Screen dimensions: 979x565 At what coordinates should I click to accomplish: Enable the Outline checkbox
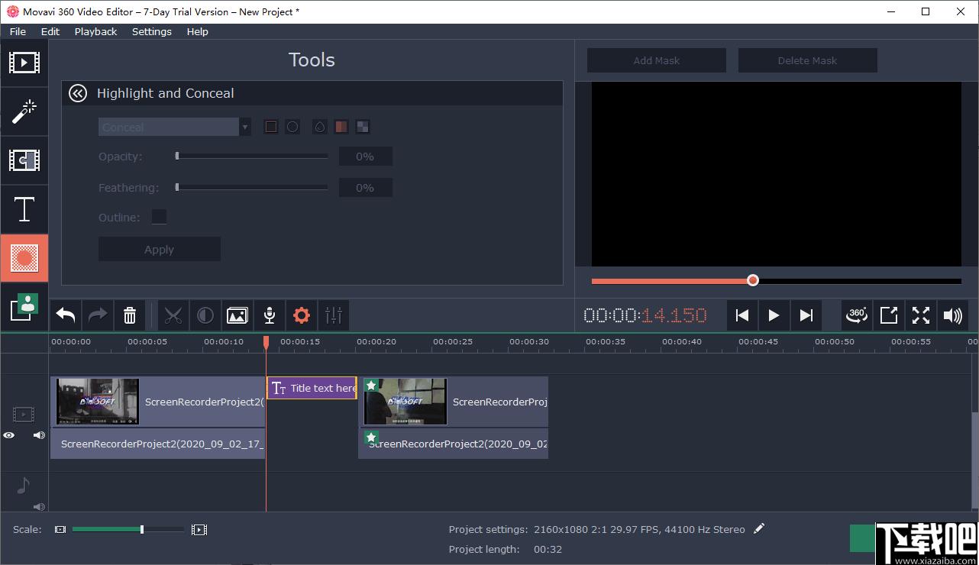[159, 217]
